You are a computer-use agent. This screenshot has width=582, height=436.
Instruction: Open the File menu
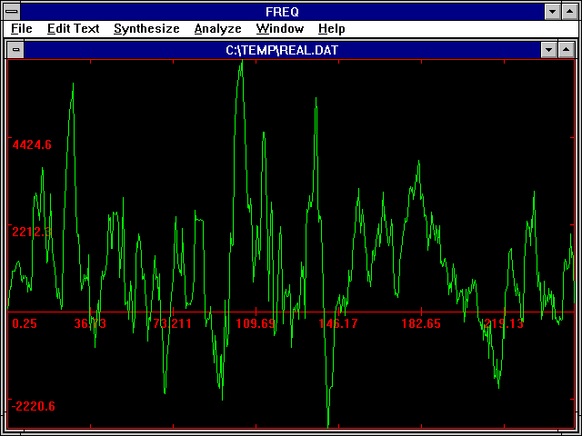tap(22, 29)
